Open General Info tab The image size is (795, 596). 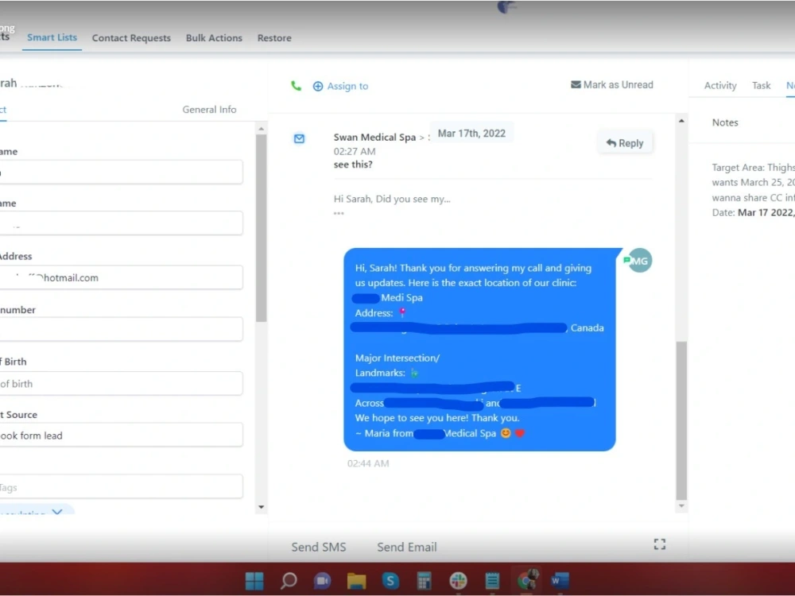pos(209,110)
